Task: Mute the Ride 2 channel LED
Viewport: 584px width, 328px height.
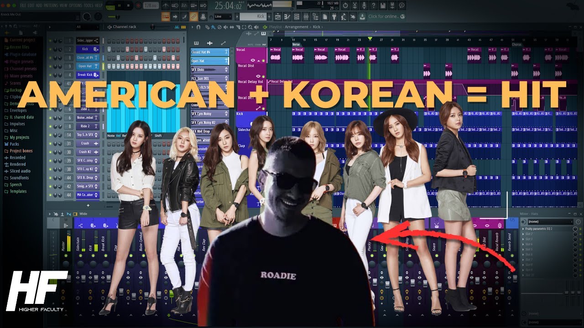Action: pos(50,126)
